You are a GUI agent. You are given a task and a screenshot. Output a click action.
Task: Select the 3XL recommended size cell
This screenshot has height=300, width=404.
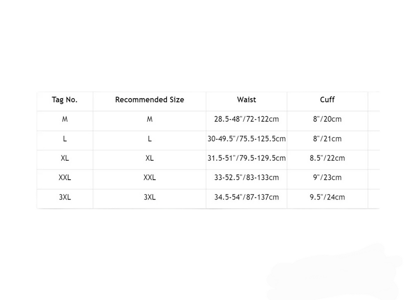pos(150,197)
